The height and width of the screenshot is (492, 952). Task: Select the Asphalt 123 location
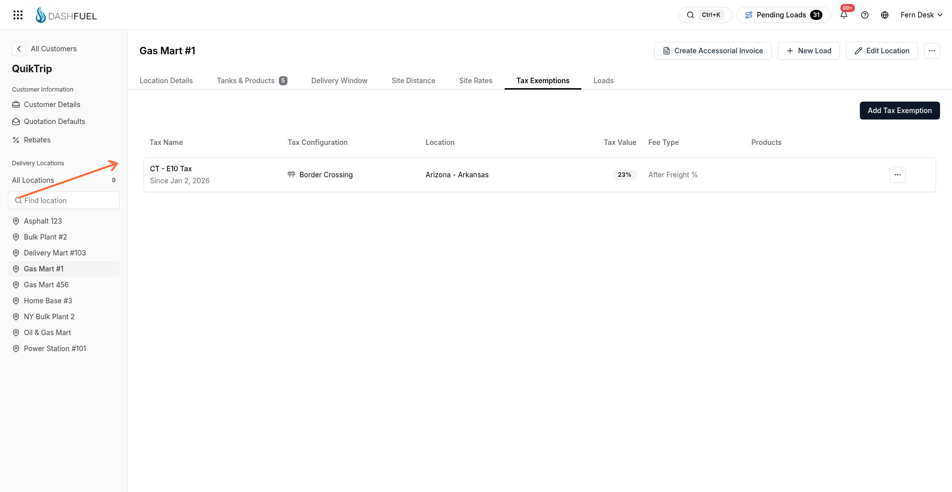[64, 221]
